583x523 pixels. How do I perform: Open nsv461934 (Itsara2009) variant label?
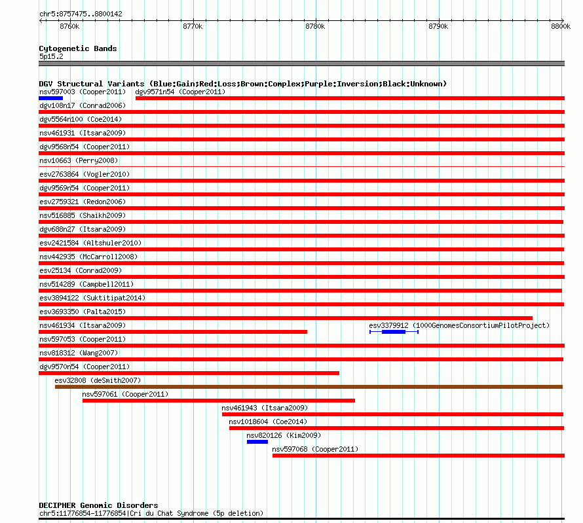click(x=83, y=325)
